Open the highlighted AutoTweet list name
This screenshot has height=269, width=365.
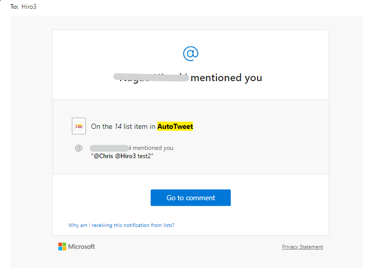(175, 126)
